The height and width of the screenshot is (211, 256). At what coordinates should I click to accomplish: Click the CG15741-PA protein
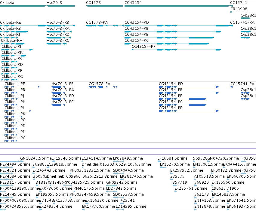232,87
